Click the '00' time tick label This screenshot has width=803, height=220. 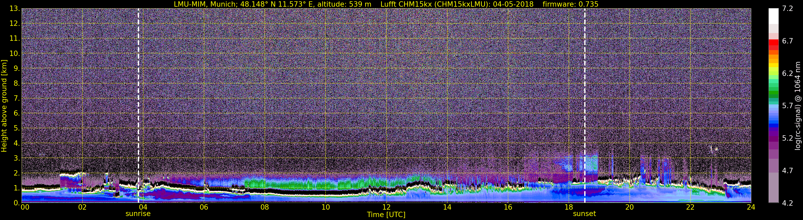coord(25,207)
